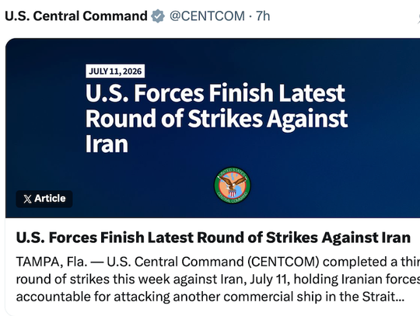420x316 pixels.
Task: Click the word Iran in banner headline
Action: click(x=107, y=144)
